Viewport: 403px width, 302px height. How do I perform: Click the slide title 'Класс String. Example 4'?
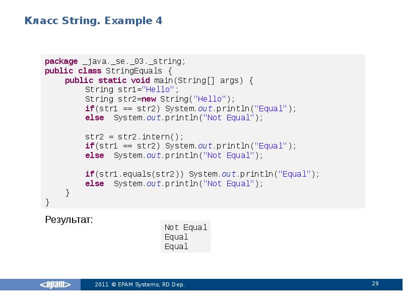(x=93, y=21)
